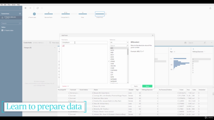The image size is (214, 120).
Task: Open the profile toolbar overflow dropdown
Action: 212,43
